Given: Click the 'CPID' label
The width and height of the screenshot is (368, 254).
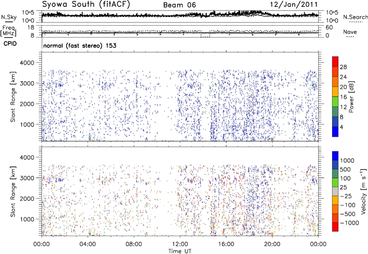Looking at the screenshot, I should [10, 44].
